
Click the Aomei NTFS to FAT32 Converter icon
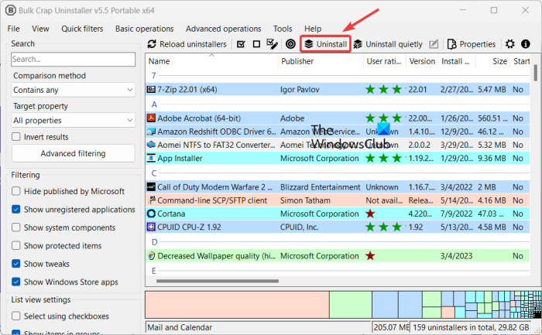(151, 145)
